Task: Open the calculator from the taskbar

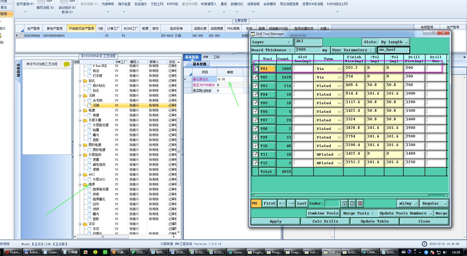Action: pyautogui.click(x=70, y=252)
